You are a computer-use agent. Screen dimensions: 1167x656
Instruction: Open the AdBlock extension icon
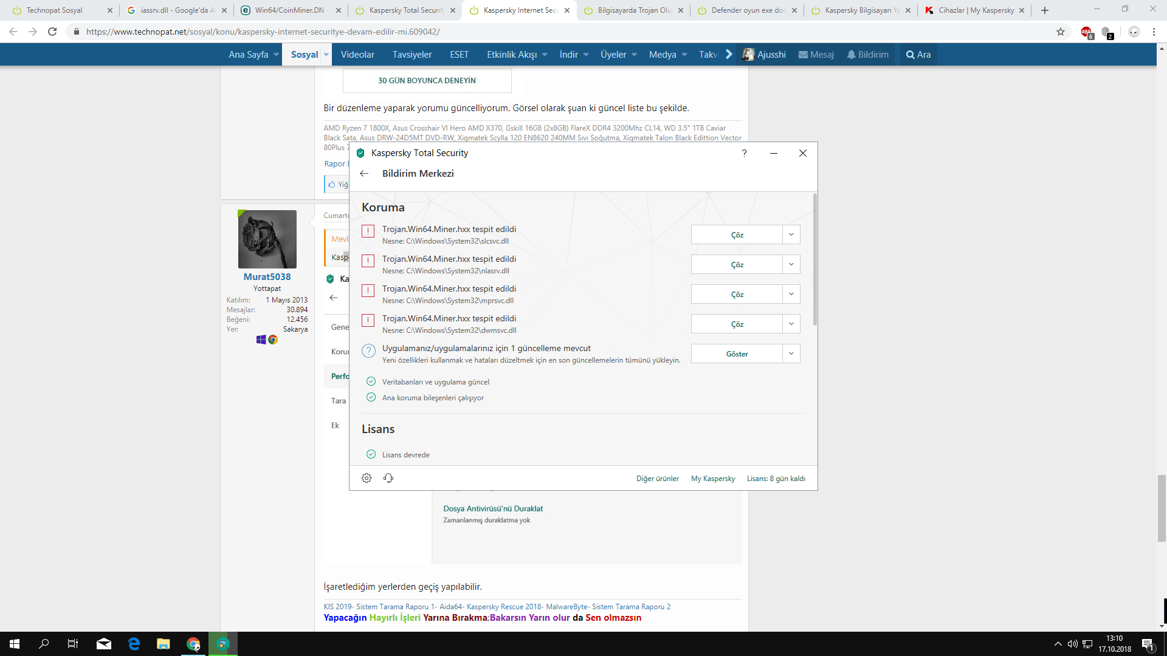1086,32
